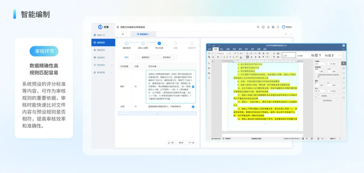Click the editor left-panel search icon

209,63
